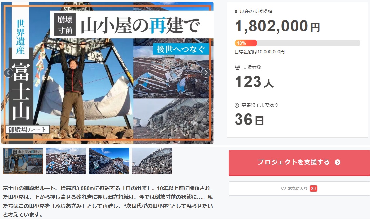Select the third thumbnail with blue sky slope
The image size is (370, 220).
click(x=109, y=161)
